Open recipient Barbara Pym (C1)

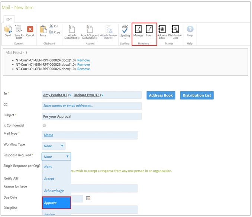pyautogui.click(x=87, y=95)
